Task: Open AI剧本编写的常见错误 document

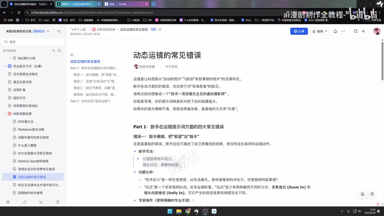Action: tap(33, 137)
